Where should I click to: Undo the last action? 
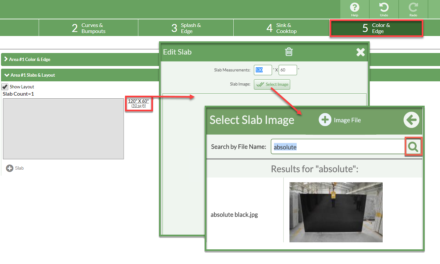(x=384, y=9)
